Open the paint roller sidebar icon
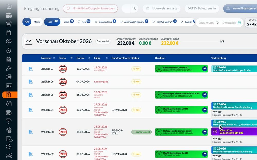 pos(9,121)
